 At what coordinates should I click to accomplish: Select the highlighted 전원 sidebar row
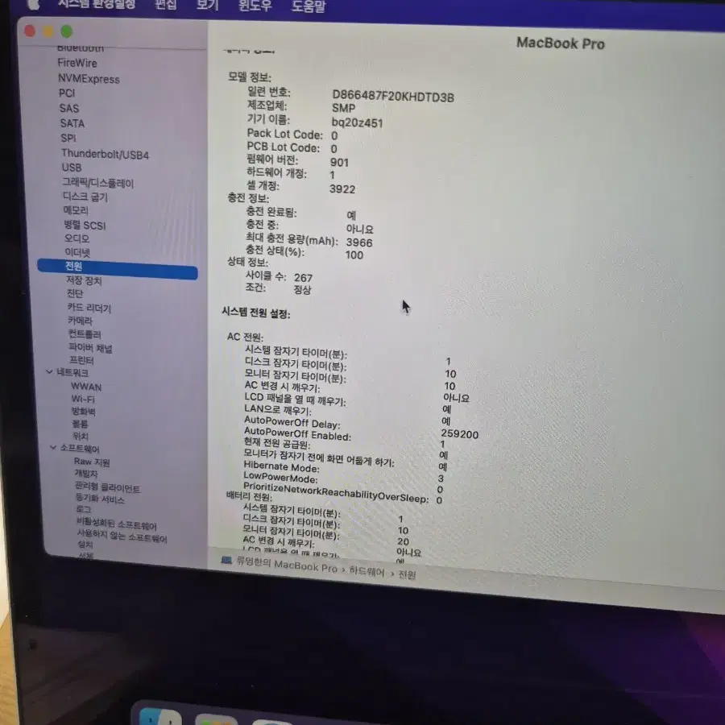click(x=118, y=268)
